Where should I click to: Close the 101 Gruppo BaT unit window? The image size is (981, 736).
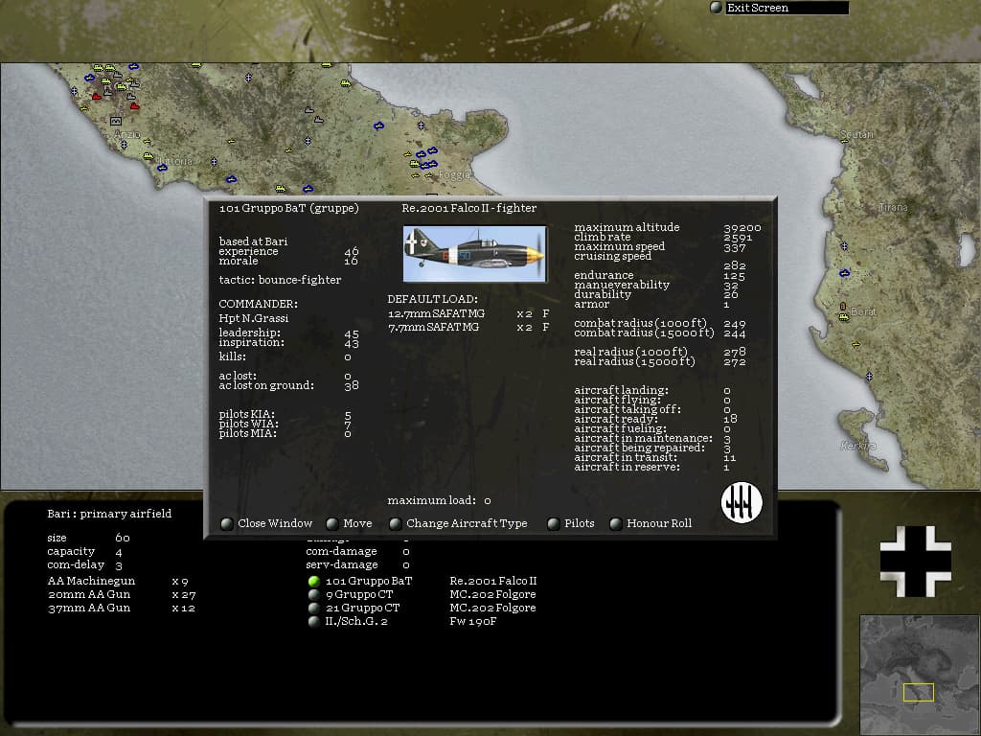266,523
